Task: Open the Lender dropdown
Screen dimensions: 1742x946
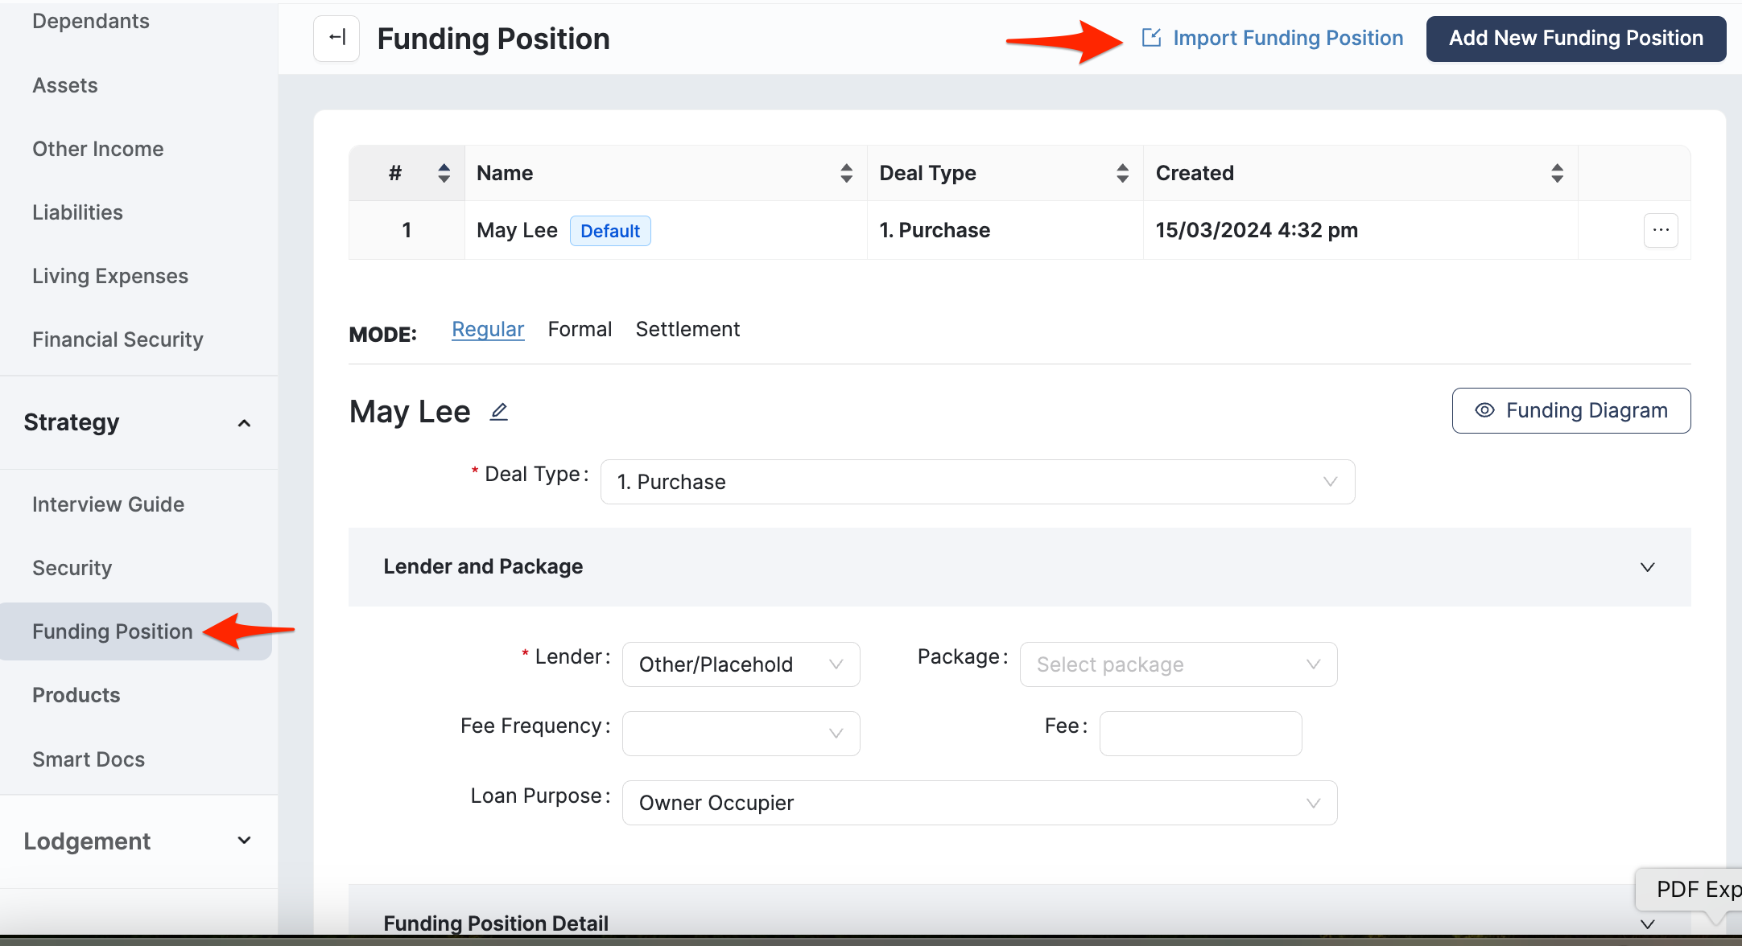Action: click(741, 664)
